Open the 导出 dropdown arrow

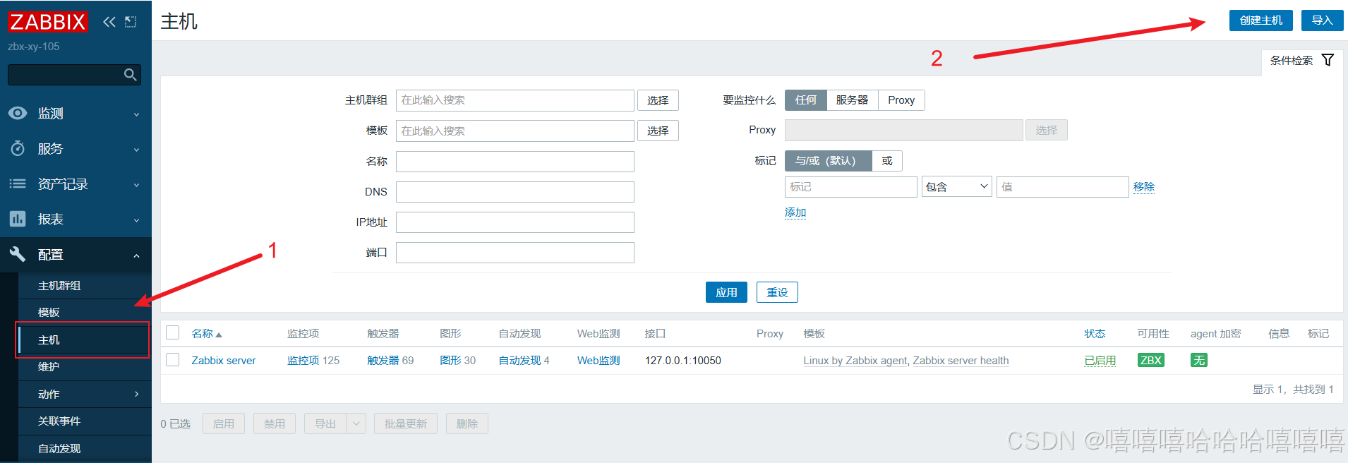coord(356,424)
